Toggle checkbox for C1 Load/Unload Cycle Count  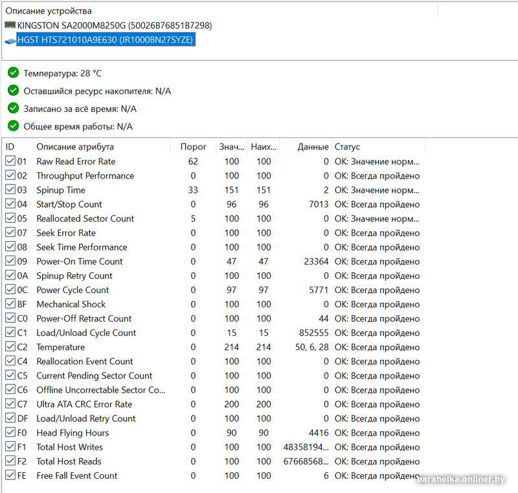click(x=10, y=333)
